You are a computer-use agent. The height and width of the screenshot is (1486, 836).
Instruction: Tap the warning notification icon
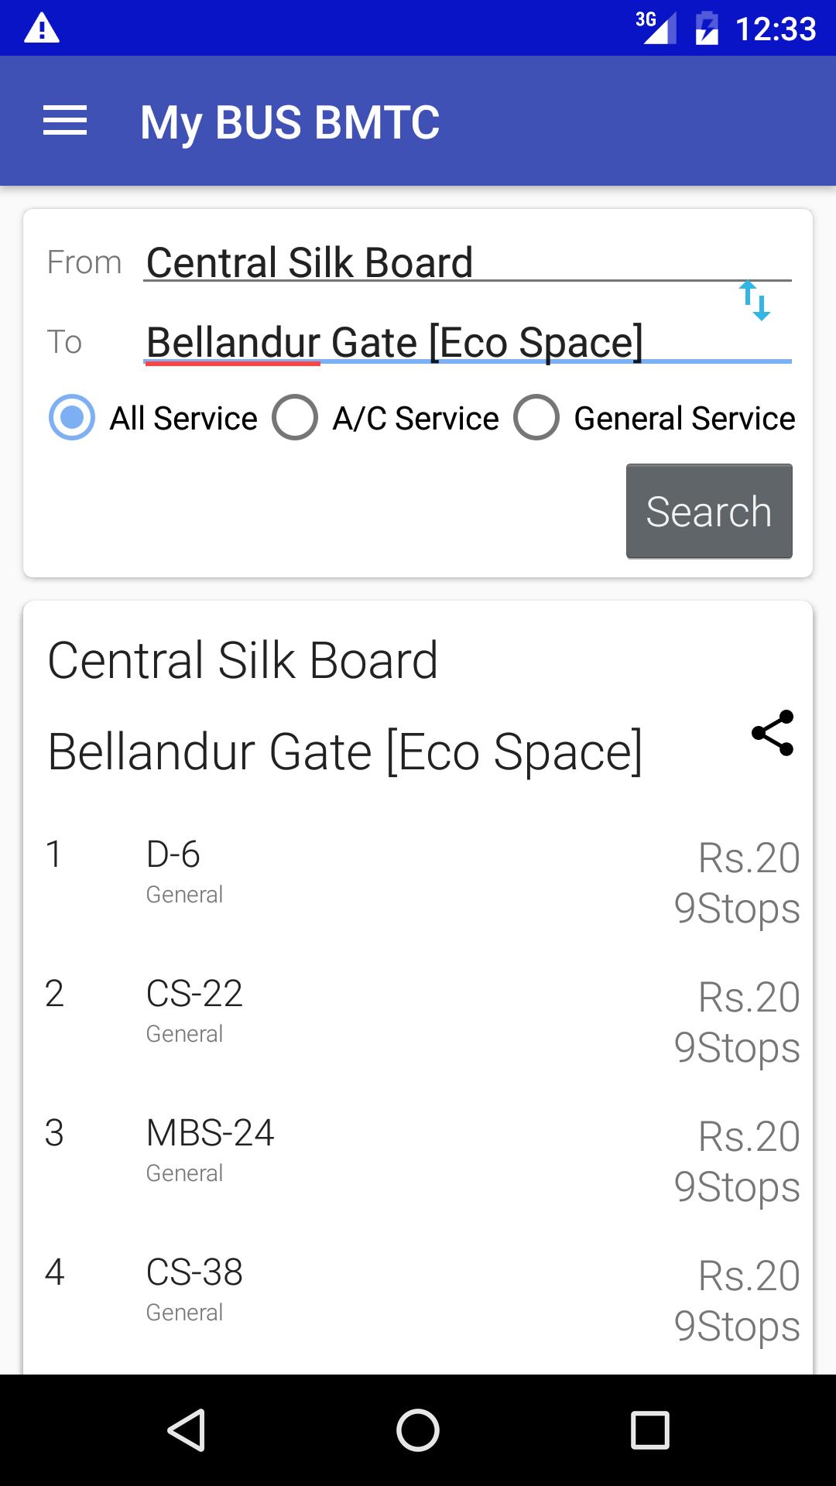pyautogui.click(x=42, y=29)
